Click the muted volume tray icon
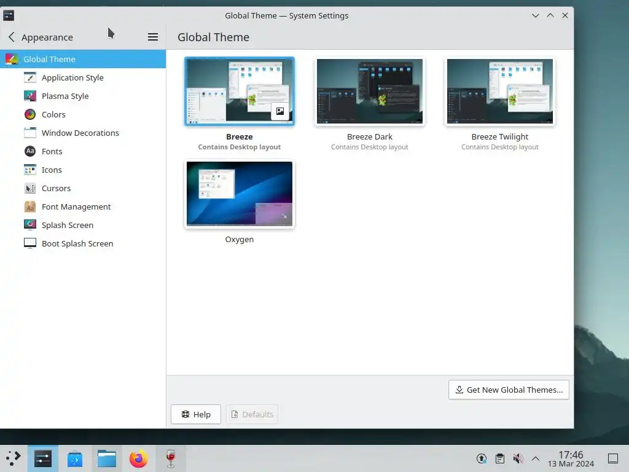Screen dimensions: 629x472 pyautogui.click(x=518, y=458)
